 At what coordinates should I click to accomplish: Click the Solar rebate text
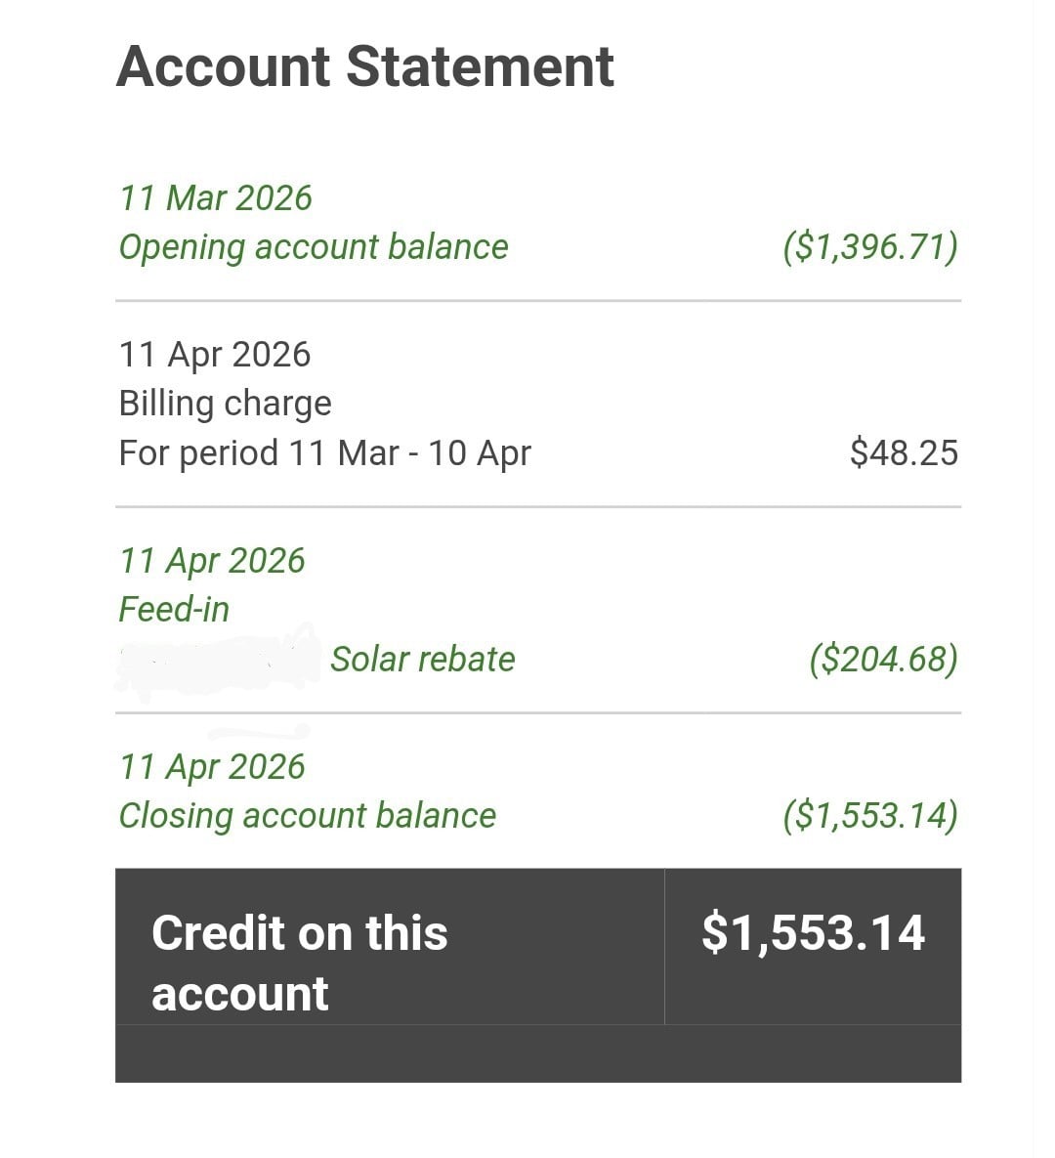tap(422, 660)
